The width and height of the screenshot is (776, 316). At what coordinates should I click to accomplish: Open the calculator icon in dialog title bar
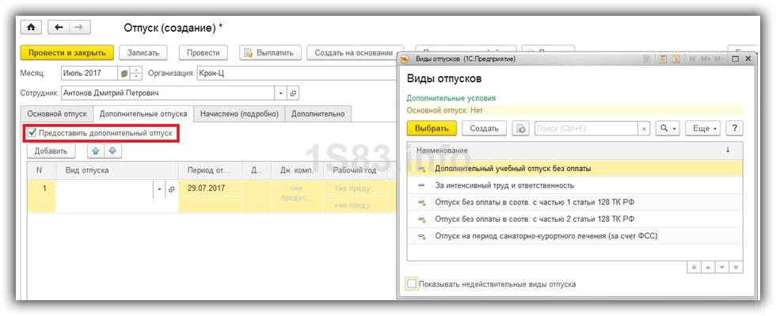[663, 59]
